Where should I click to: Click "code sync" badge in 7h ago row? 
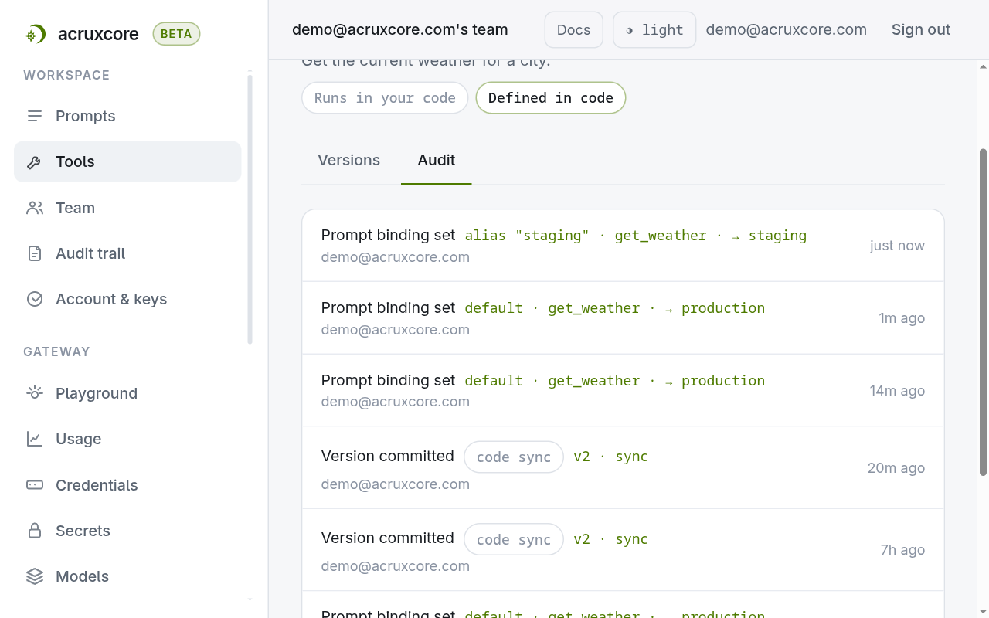[x=514, y=539]
